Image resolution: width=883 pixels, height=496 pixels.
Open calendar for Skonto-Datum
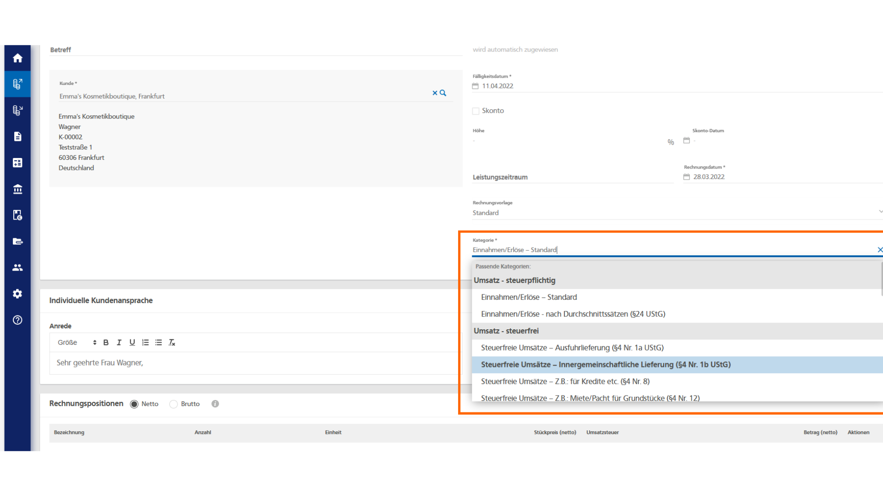coord(687,141)
